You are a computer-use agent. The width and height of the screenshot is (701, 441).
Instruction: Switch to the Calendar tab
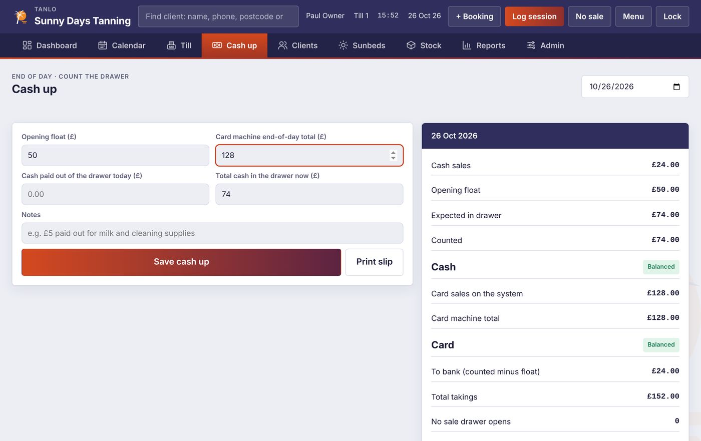click(x=122, y=46)
